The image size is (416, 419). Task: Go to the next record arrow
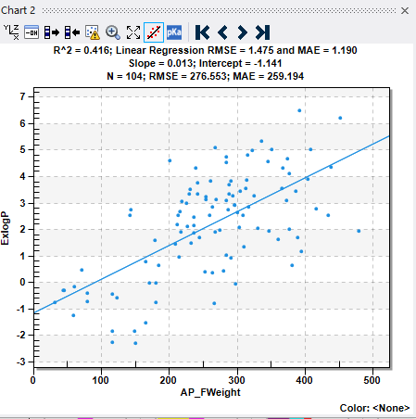(243, 32)
